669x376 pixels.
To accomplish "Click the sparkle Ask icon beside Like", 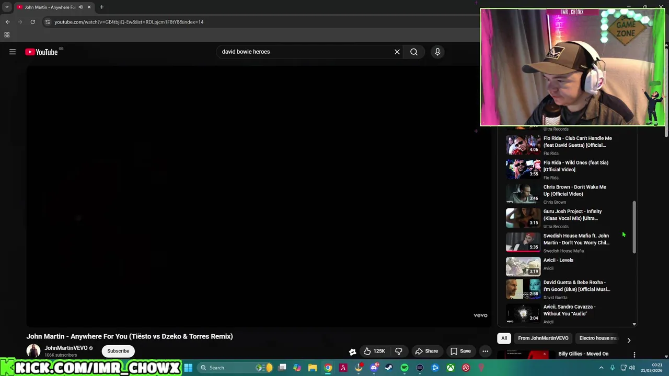I will [x=353, y=351].
